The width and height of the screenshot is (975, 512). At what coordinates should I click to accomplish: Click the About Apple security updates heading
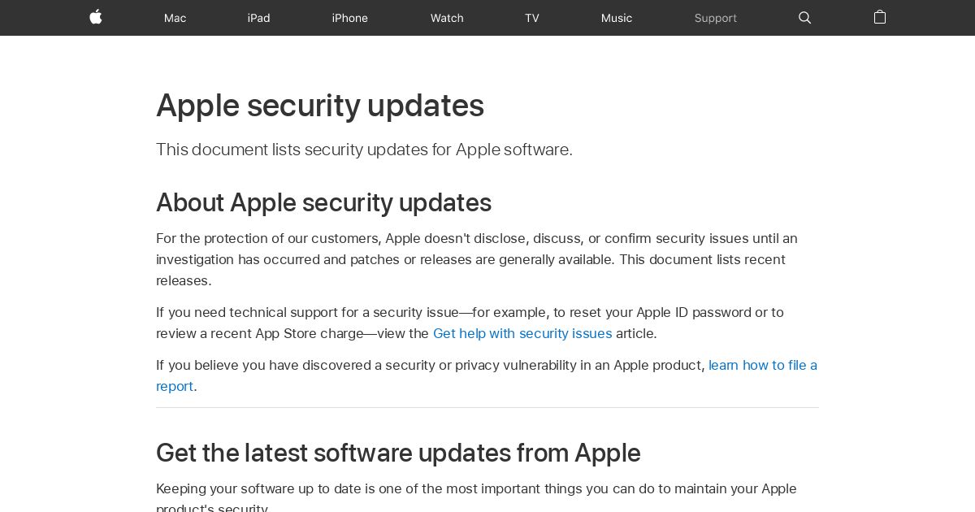pyautogui.click(x=323, y=202)
